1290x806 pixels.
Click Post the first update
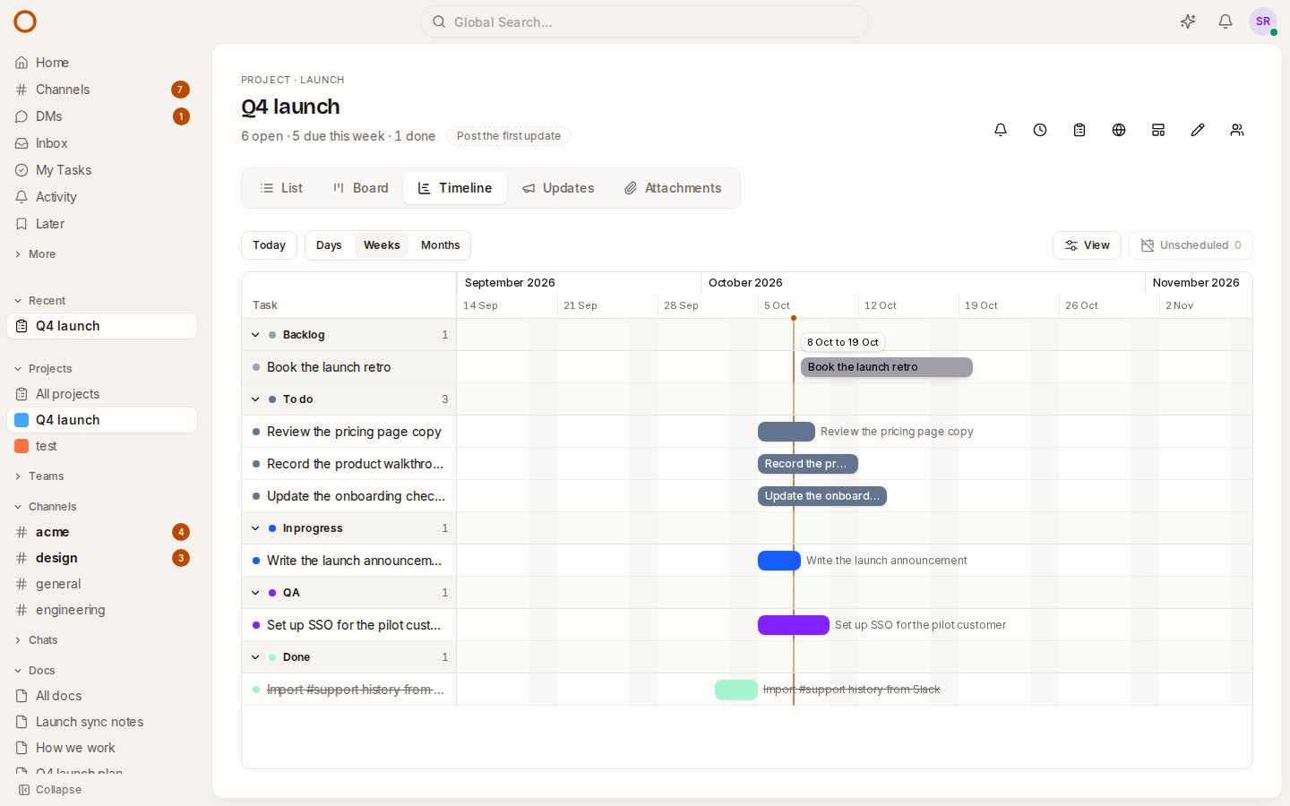[x=509, y=136]
